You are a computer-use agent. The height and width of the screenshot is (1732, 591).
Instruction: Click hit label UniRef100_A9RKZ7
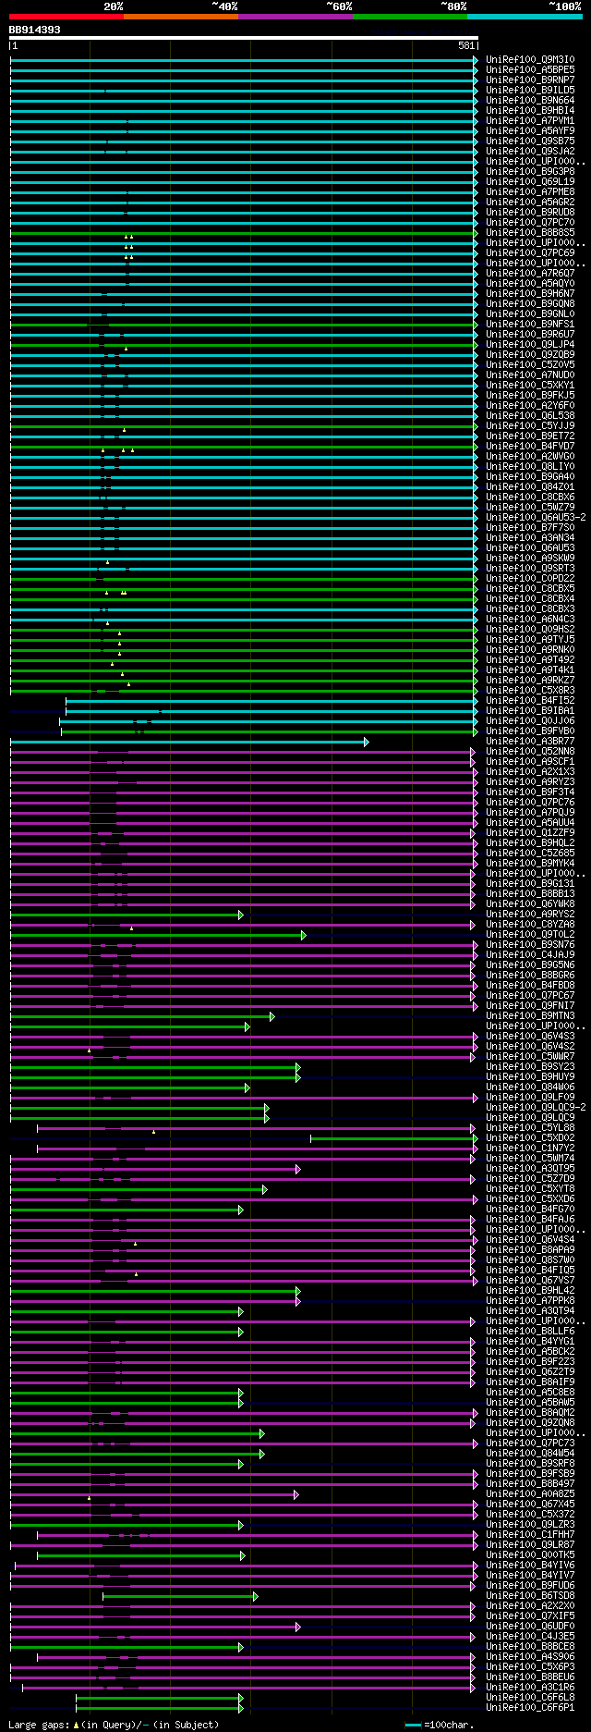(530, 681)
